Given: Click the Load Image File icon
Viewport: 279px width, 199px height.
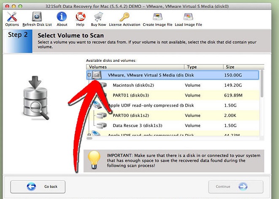Looking at the screenshot, I should pos(188,17).
